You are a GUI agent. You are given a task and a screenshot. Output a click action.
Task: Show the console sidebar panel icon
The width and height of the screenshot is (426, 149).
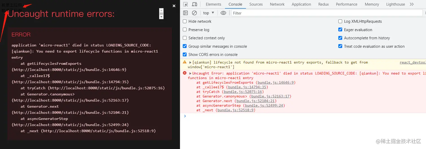(185, 13)
